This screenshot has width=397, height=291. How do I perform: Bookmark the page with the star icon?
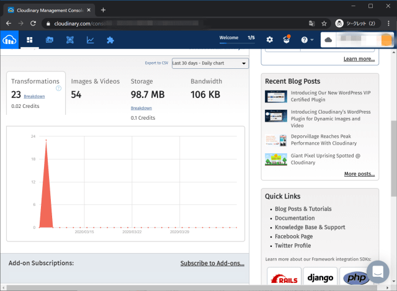pos(324,24)
